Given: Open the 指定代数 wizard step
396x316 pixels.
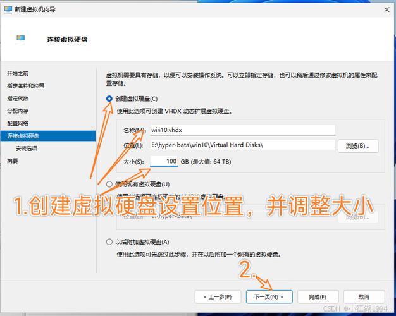Looking at the screenshot, I should point(18,99).
